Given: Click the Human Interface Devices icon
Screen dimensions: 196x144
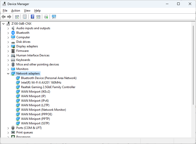Looking at the screenshot, I should (13, 55).
